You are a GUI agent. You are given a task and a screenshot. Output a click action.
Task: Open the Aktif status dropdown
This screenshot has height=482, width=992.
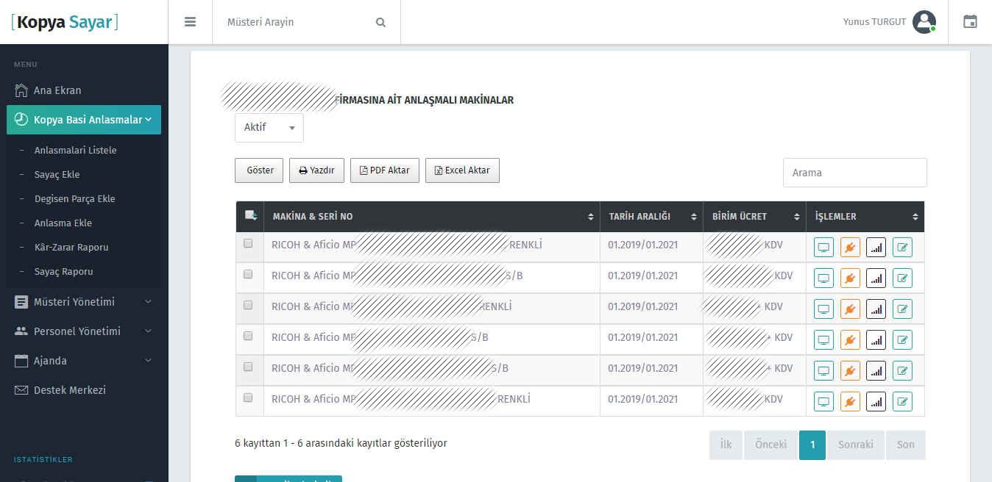point(269,128)
